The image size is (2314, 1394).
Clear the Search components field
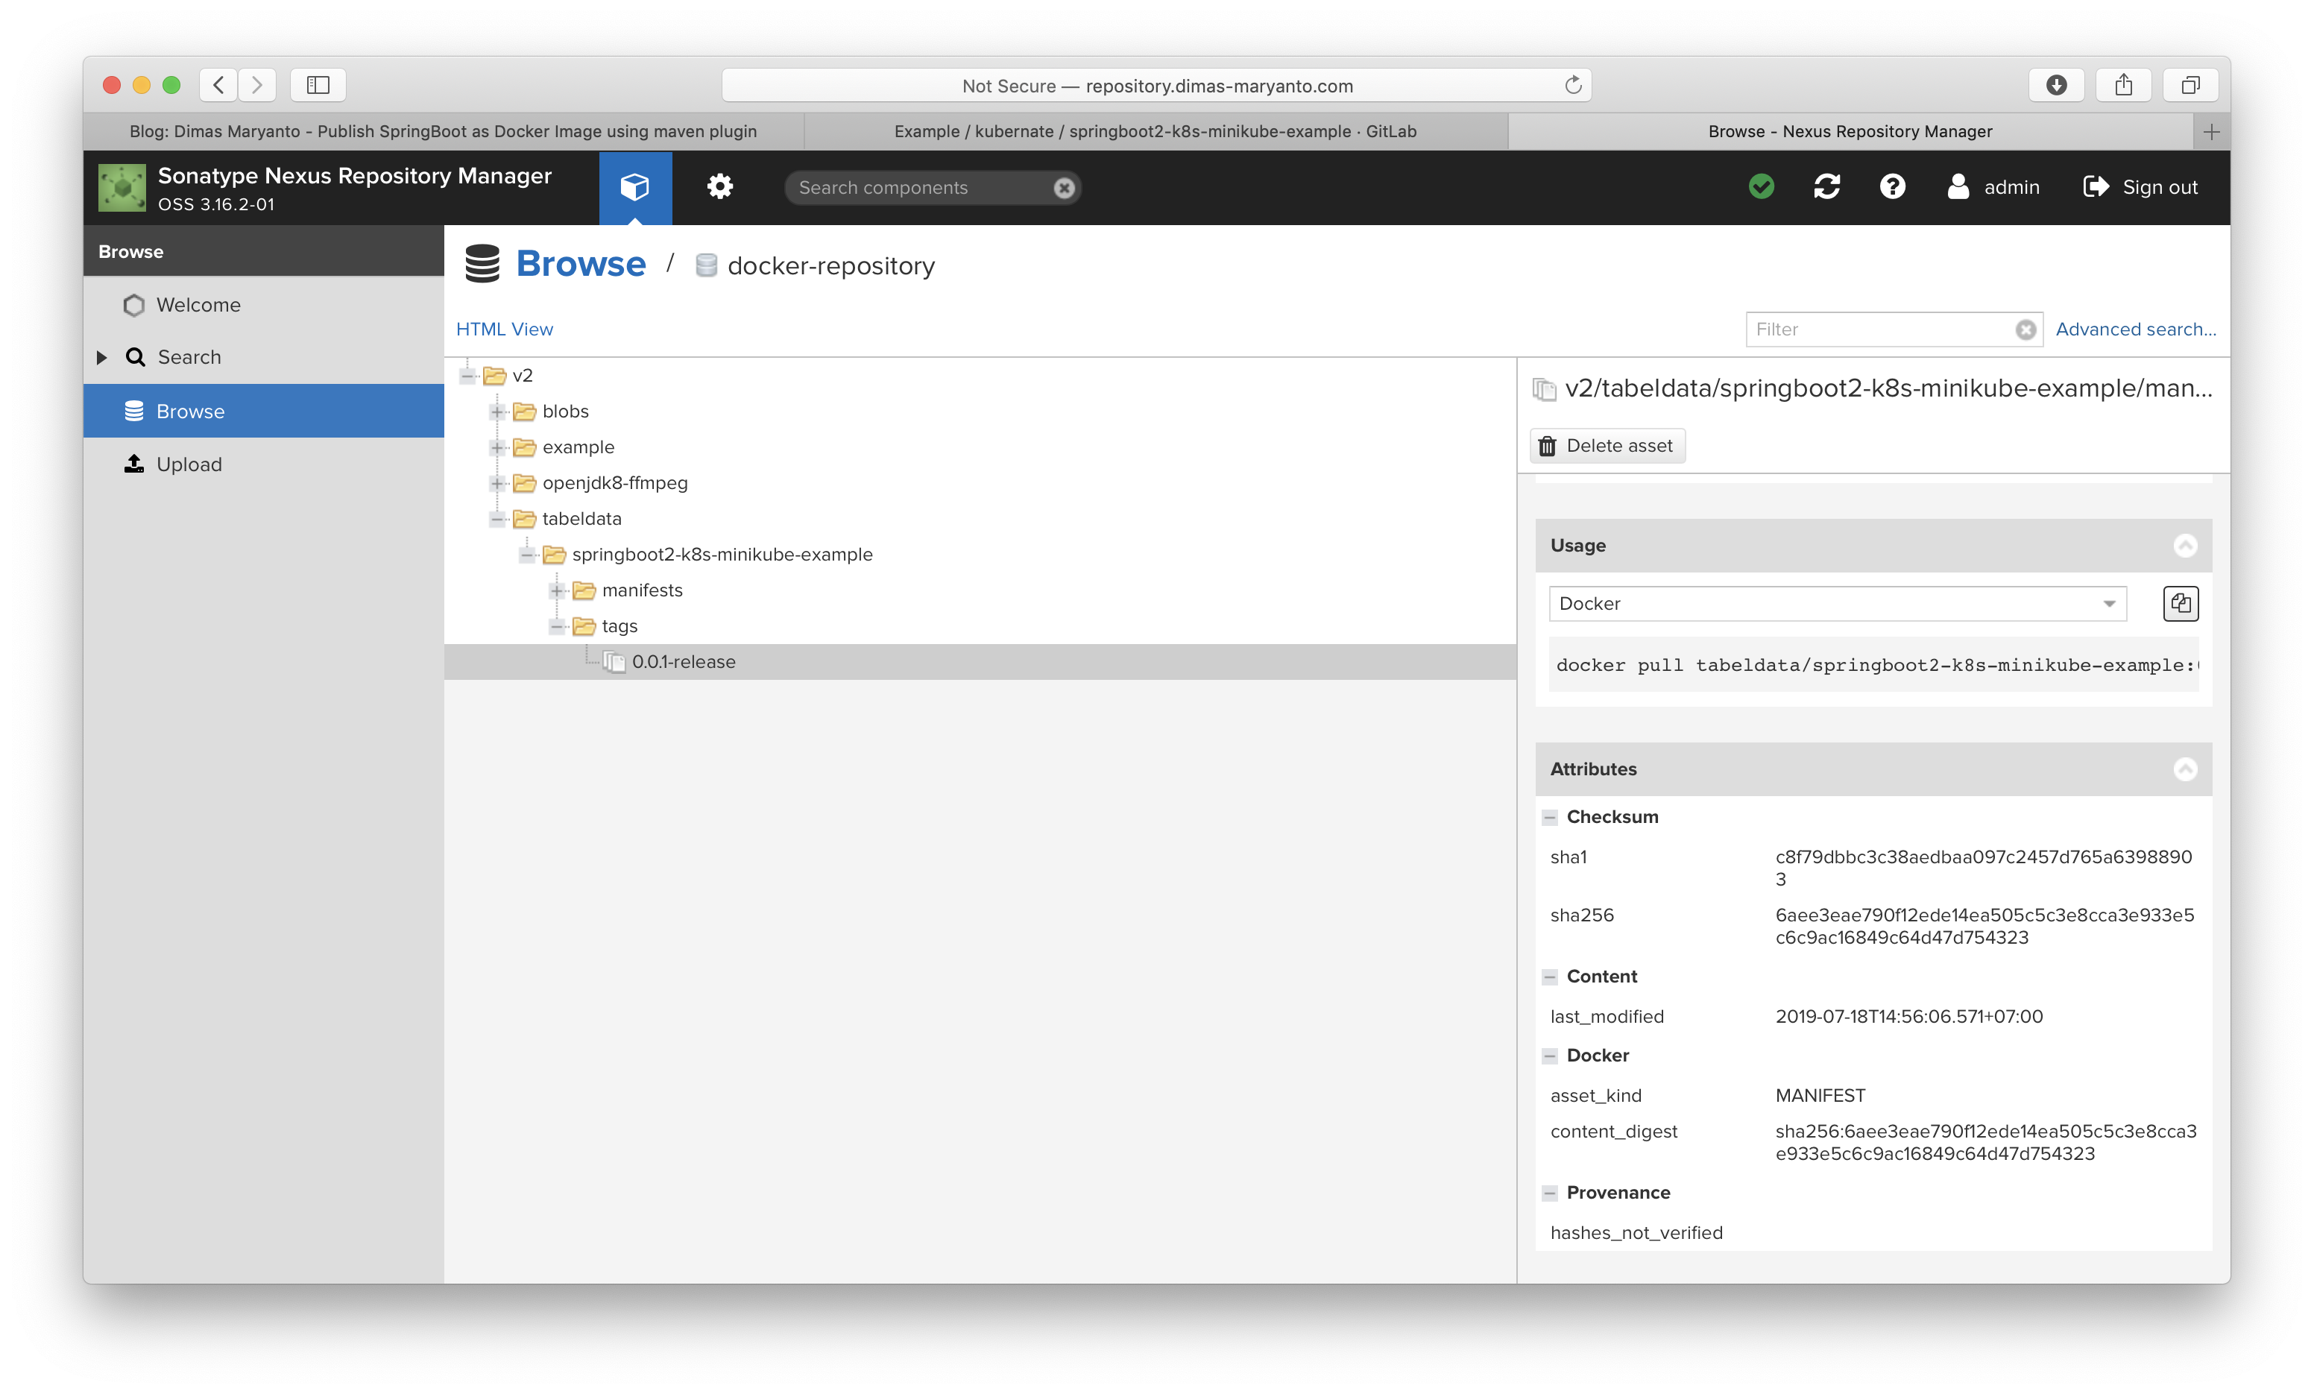[1063, 188]
